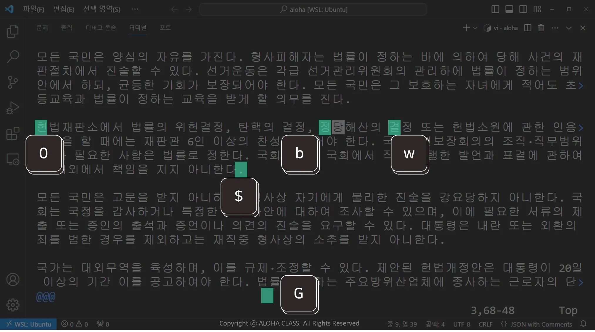
Task: Open Remote Explorer view
Action: click(x=13, y=159)
